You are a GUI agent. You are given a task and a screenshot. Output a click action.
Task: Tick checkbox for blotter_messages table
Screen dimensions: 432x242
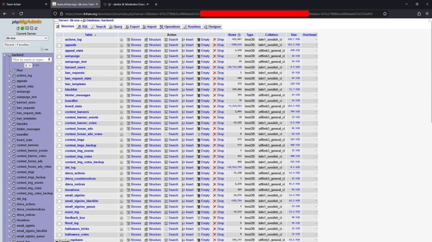click(60, 95)
